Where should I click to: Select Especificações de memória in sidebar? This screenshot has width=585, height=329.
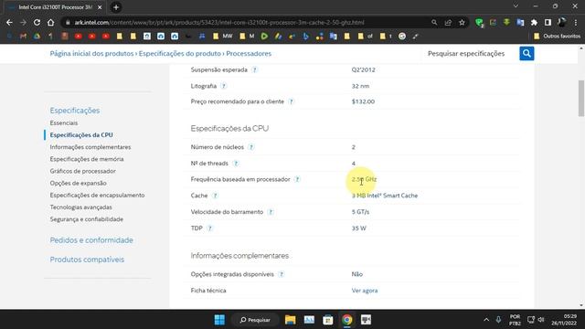coord(87,159)
